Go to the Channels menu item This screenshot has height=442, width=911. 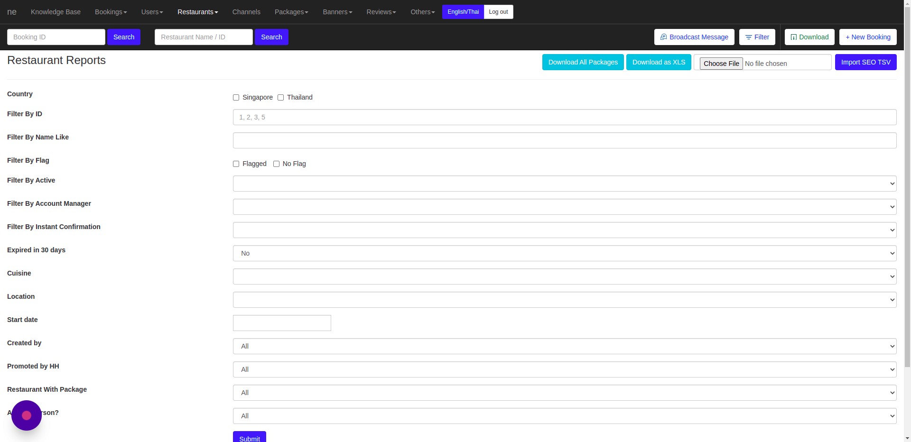[246, 12]
